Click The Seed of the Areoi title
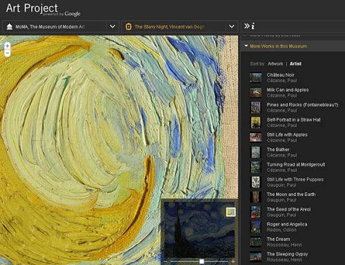The height and width of the screenshot is (265, 345). pyautogui.click(x=288, y=209)
